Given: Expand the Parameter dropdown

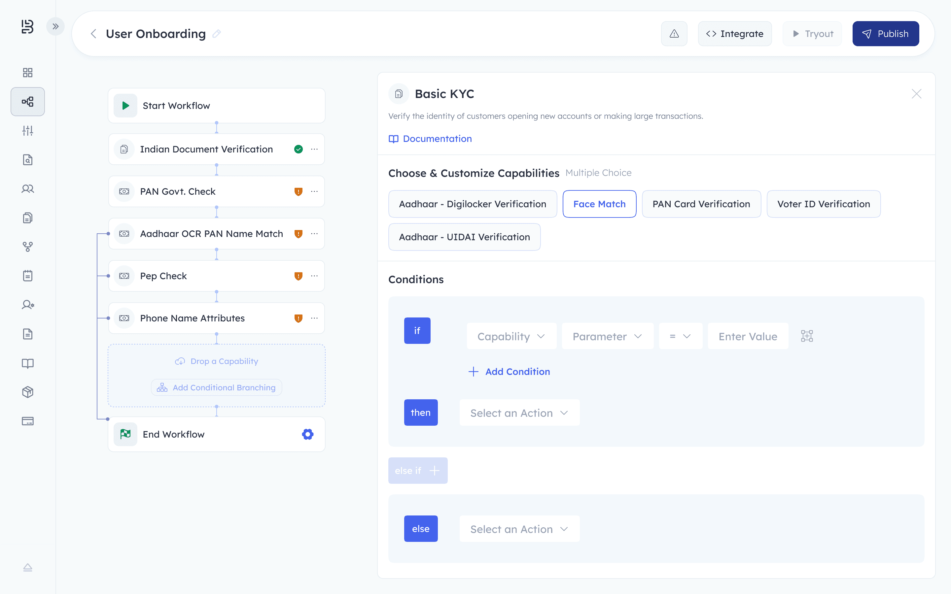Looking at the screenshot, I should [x=607, y=336].
